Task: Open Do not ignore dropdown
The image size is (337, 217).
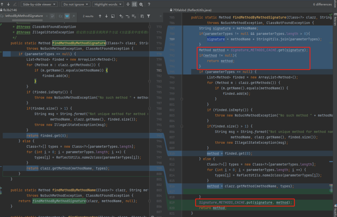Action: (76, 4)
